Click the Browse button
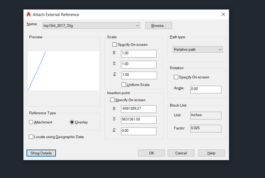 coord(158,26)
